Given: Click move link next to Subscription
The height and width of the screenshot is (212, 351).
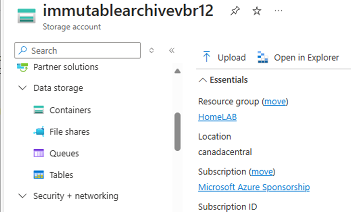Looking at the screenshot, I should point(262,172).
